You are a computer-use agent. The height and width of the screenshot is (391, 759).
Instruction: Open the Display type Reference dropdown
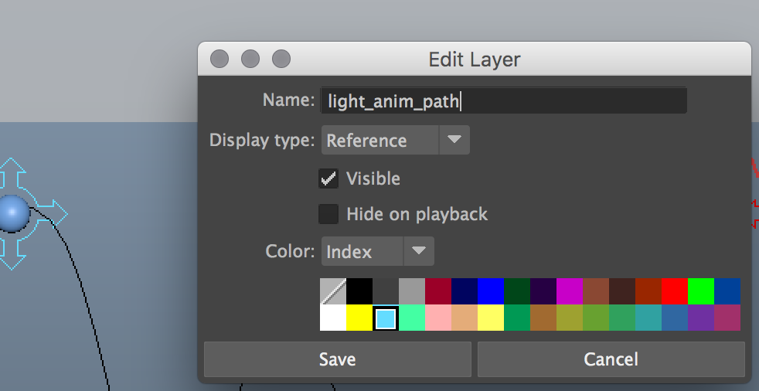396,141
